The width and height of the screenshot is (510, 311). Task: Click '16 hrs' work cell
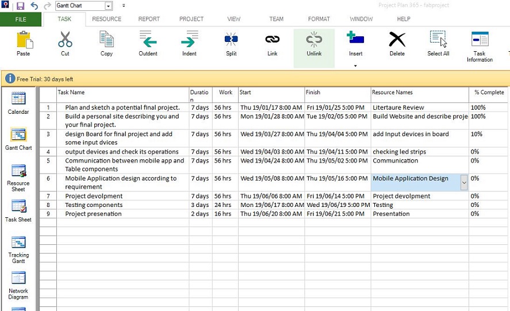(225, 214)
